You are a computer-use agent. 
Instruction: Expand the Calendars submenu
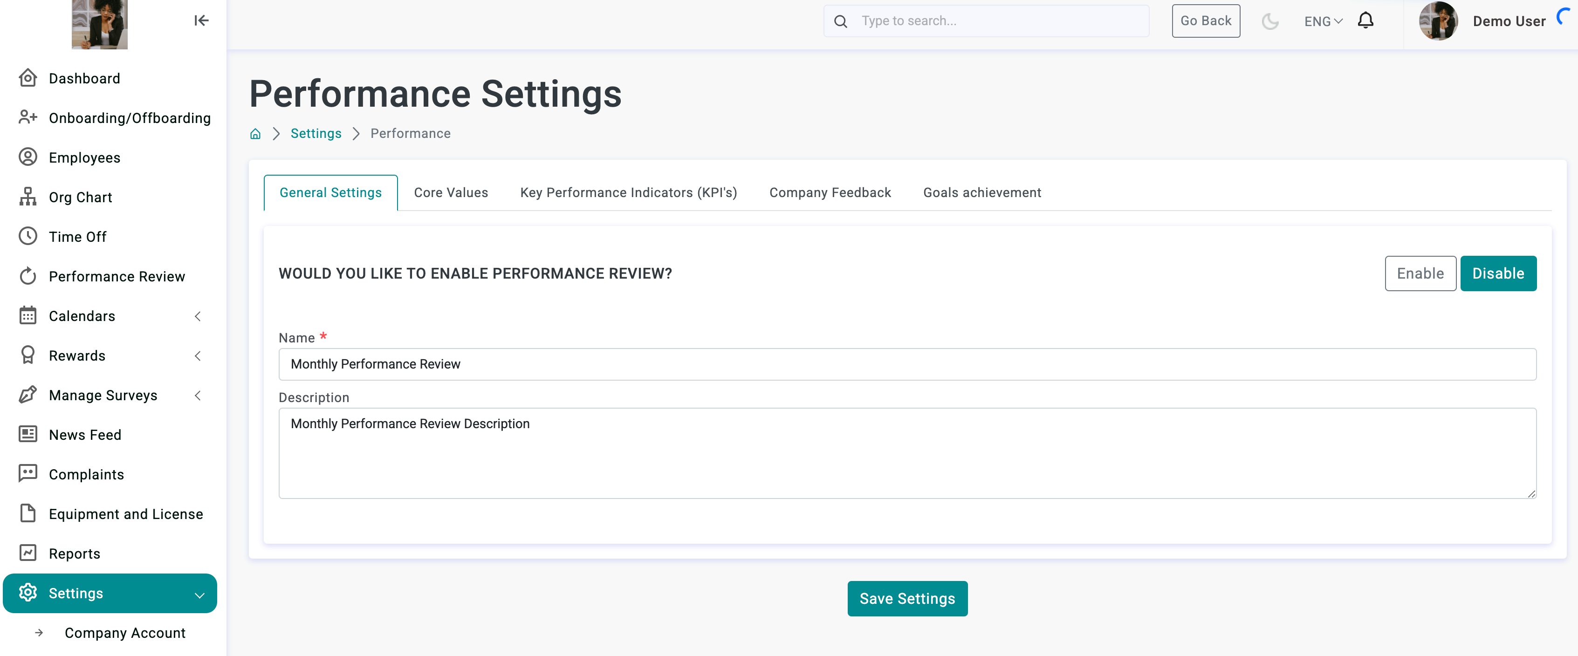(197, 316)
